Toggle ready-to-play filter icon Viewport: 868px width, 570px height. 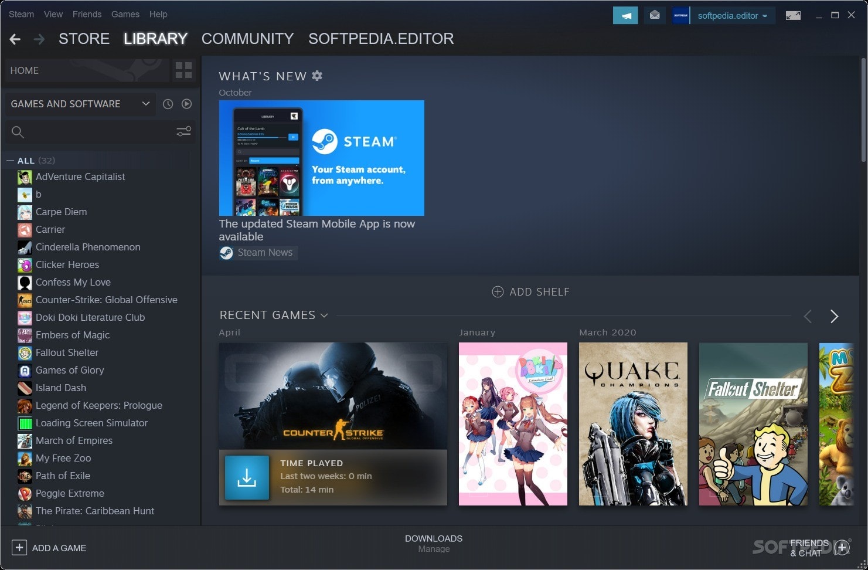[x=186, y=104]
